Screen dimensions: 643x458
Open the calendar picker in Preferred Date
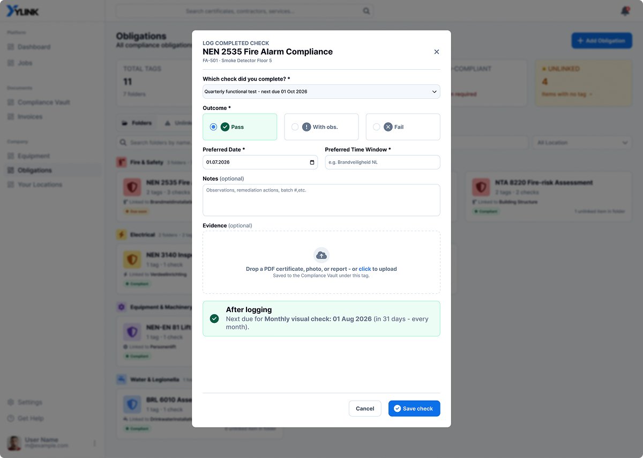[312, 162]
